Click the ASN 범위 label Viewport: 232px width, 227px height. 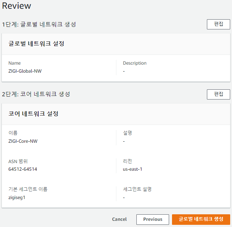tap(18, 161)
